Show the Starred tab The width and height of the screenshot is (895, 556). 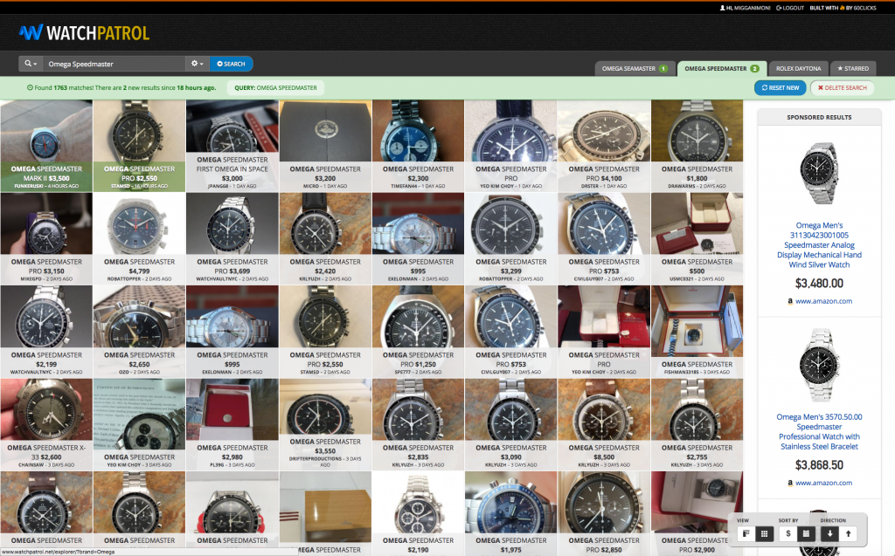click(853, 68)
